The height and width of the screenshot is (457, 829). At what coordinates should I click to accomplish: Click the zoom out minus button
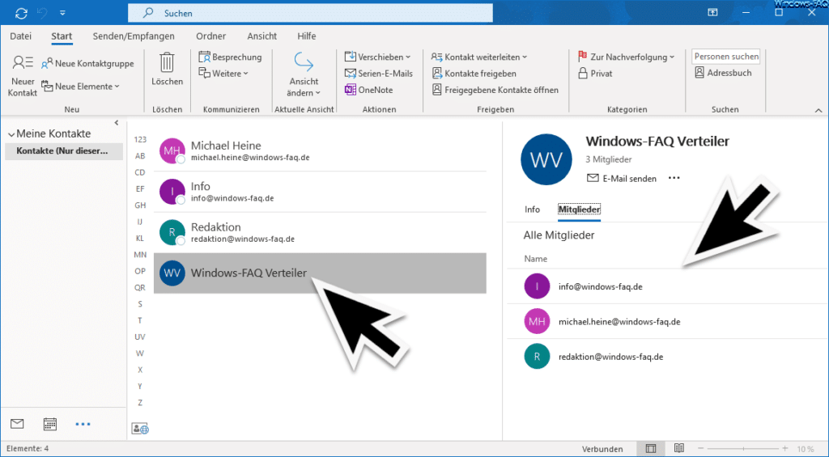tap(700, 448)
